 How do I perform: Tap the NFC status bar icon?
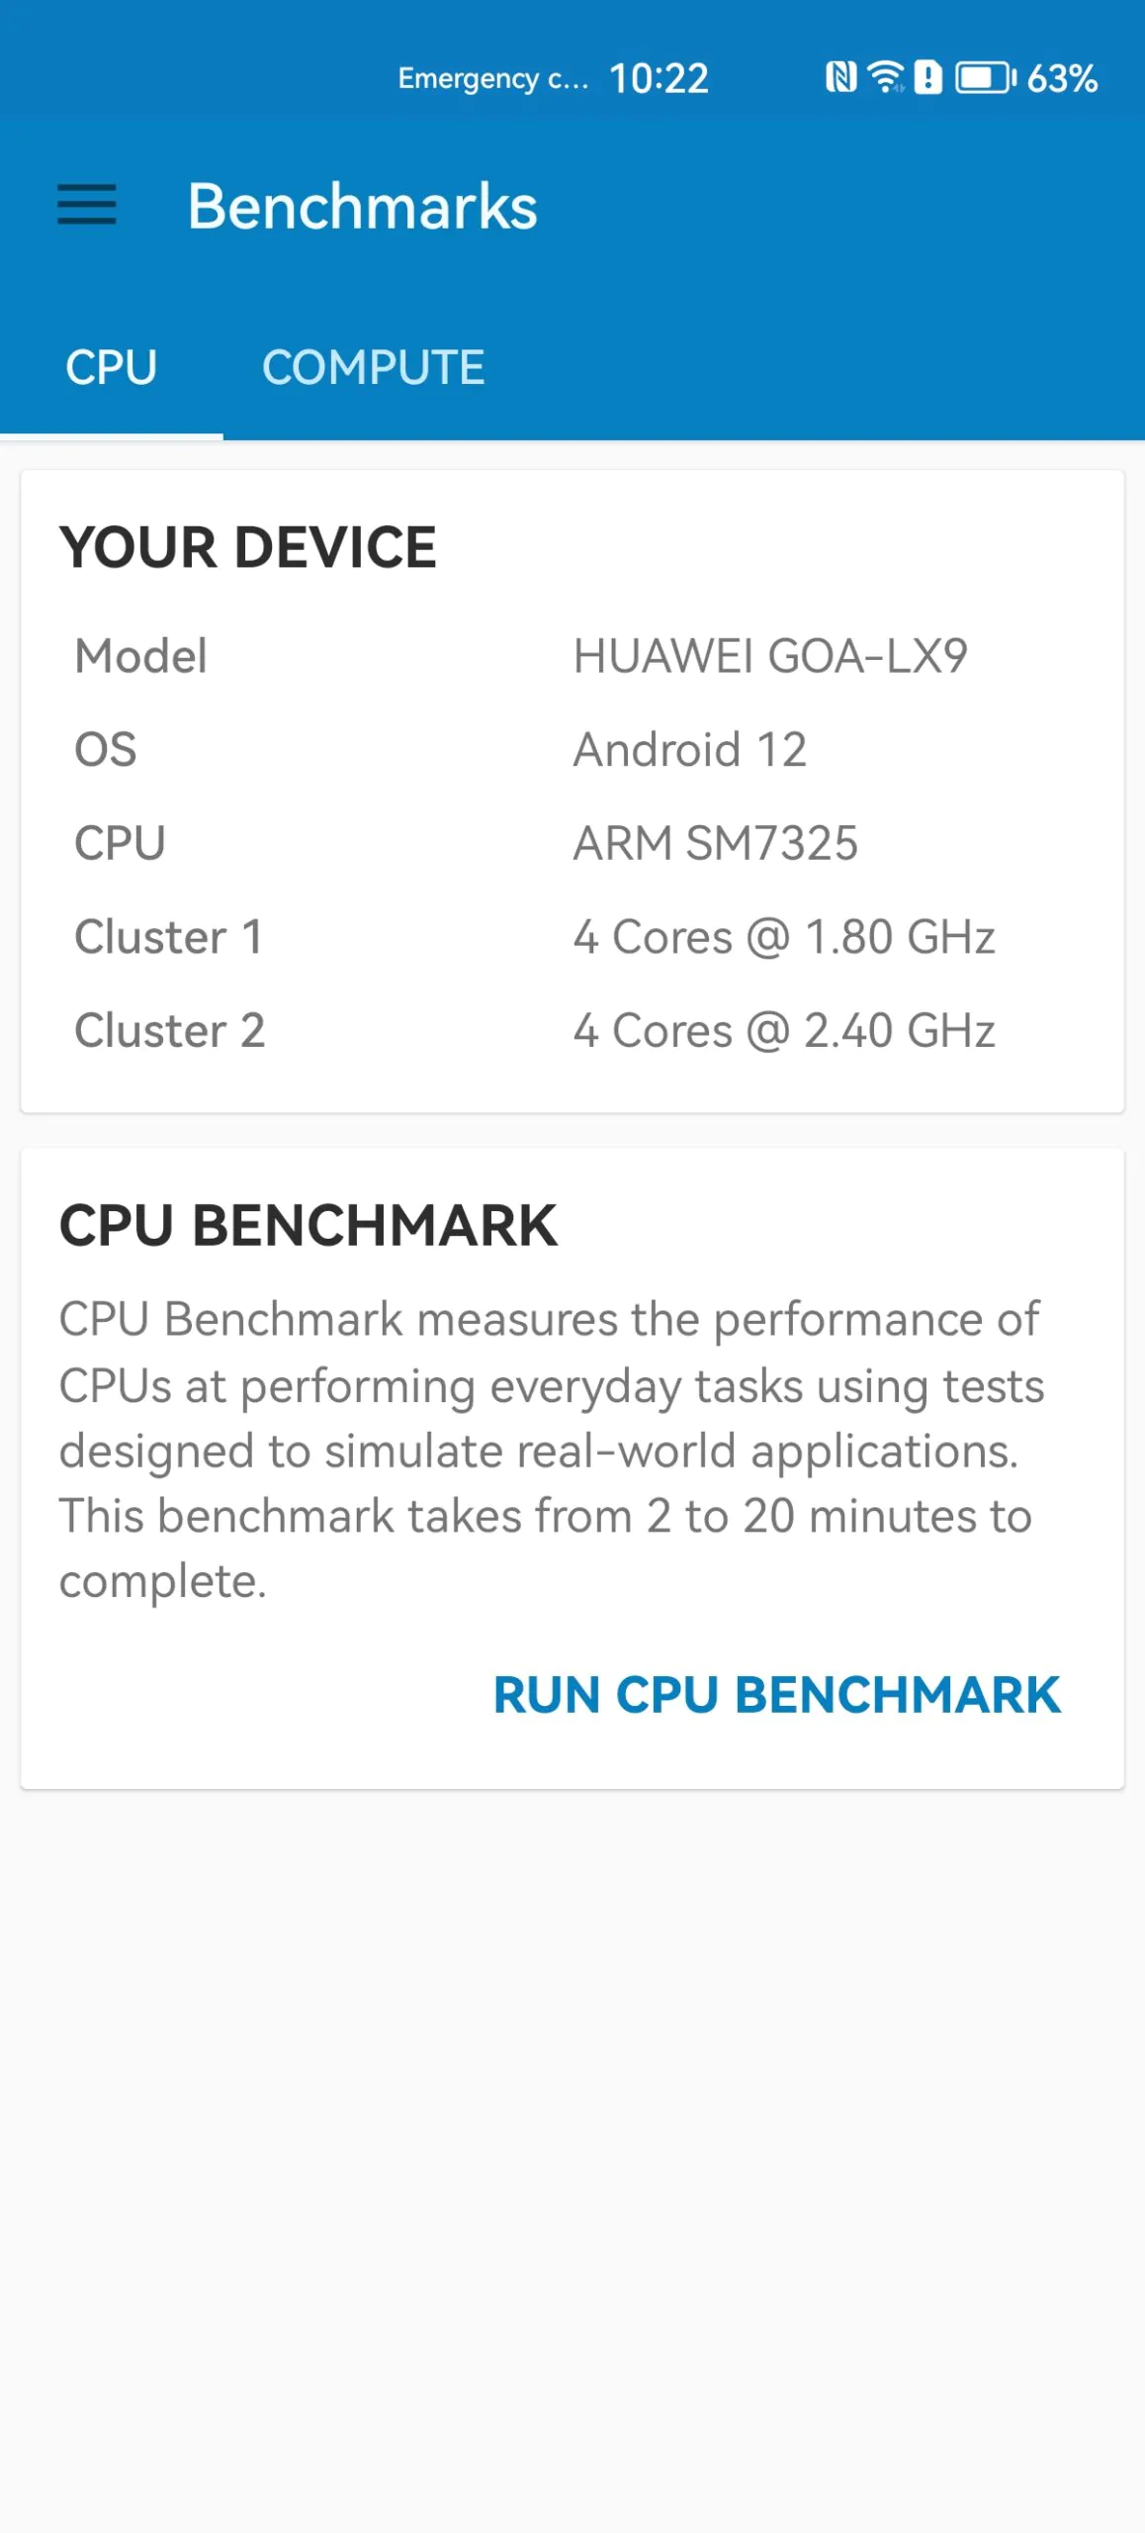(x=840, y=77)
